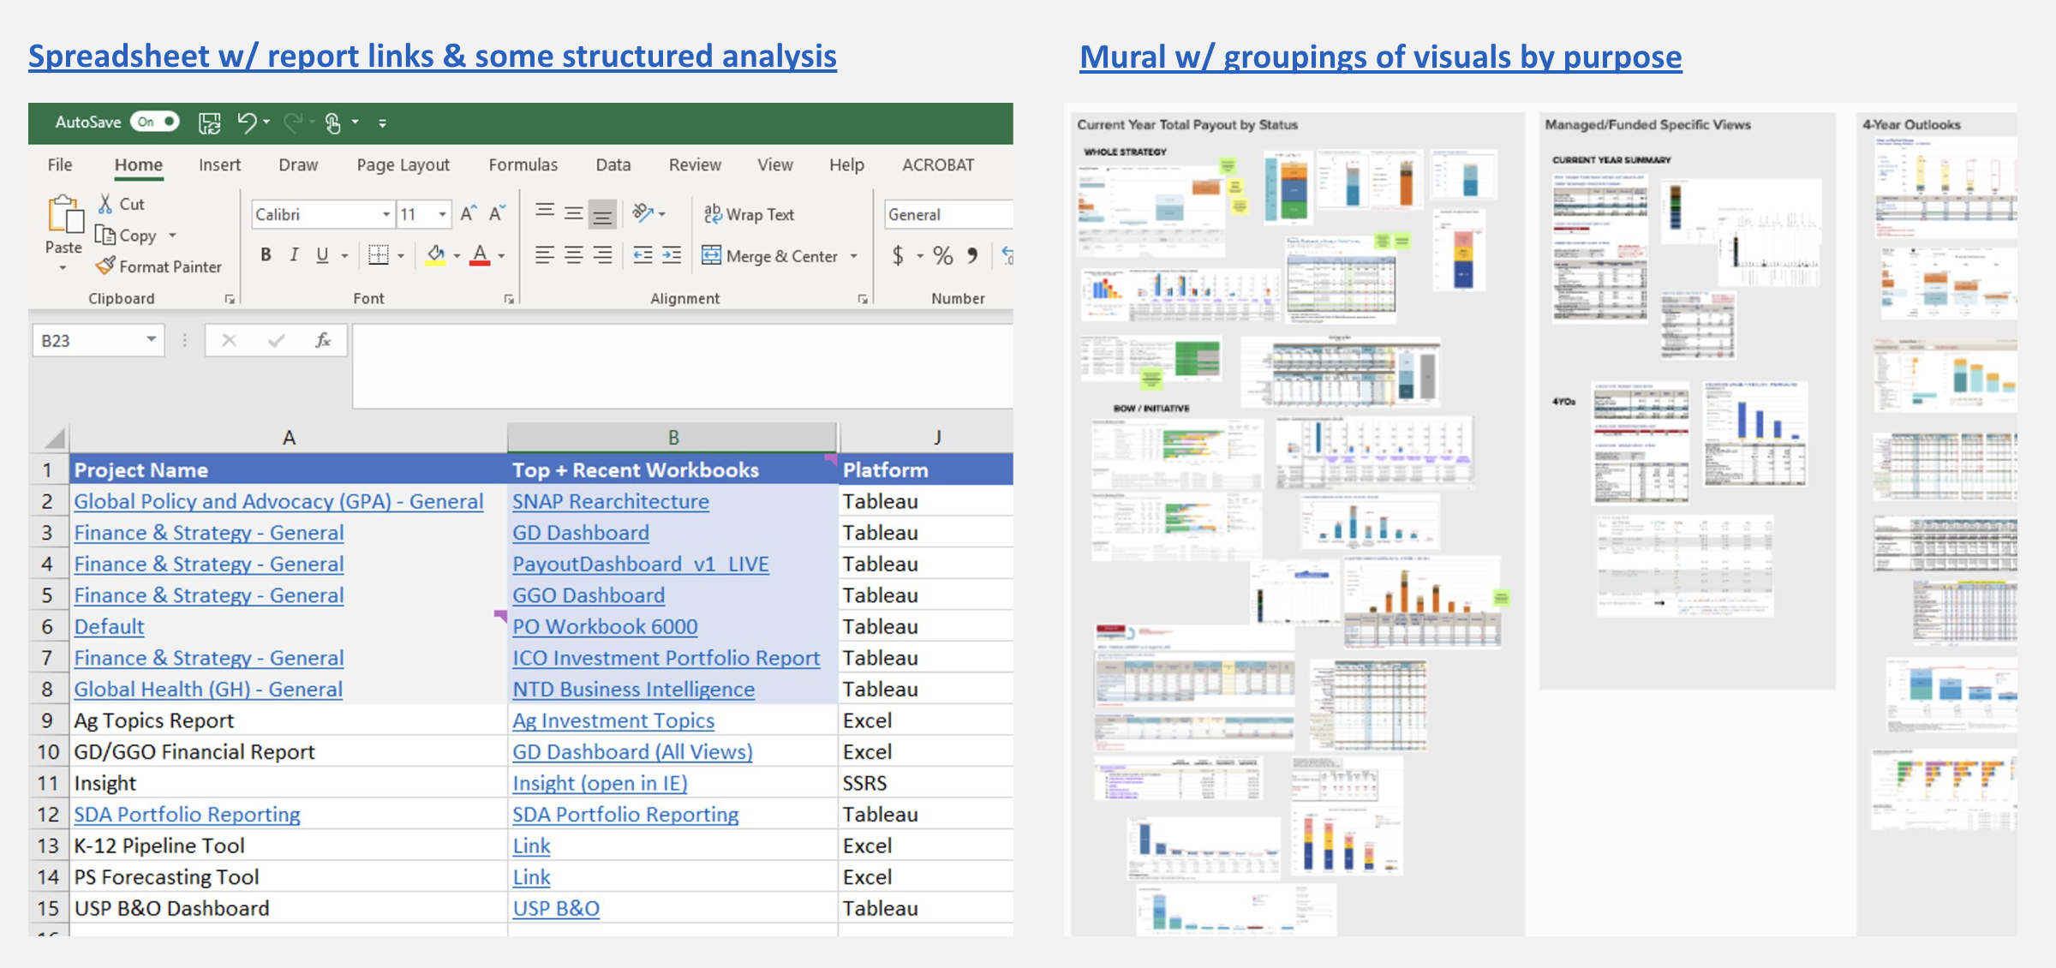Open the Mural groupings heading link

click(x=1380, y=57)
